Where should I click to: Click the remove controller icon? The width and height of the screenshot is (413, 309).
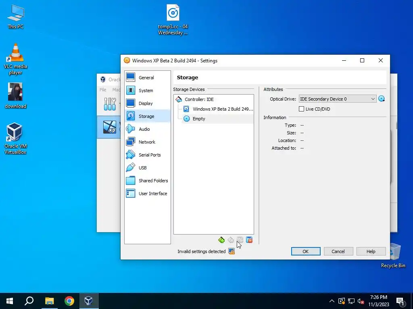click(x=231, y=240)
